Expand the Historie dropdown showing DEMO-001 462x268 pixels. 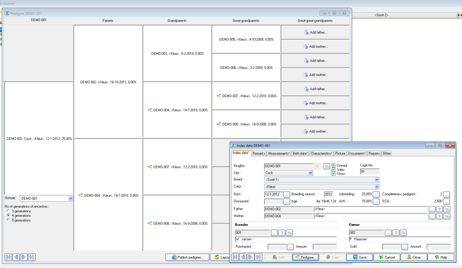click(x=70, y=199)
